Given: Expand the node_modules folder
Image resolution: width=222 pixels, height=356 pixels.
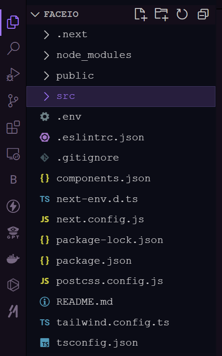Looking at the screenshot, I should pos(121,55).
